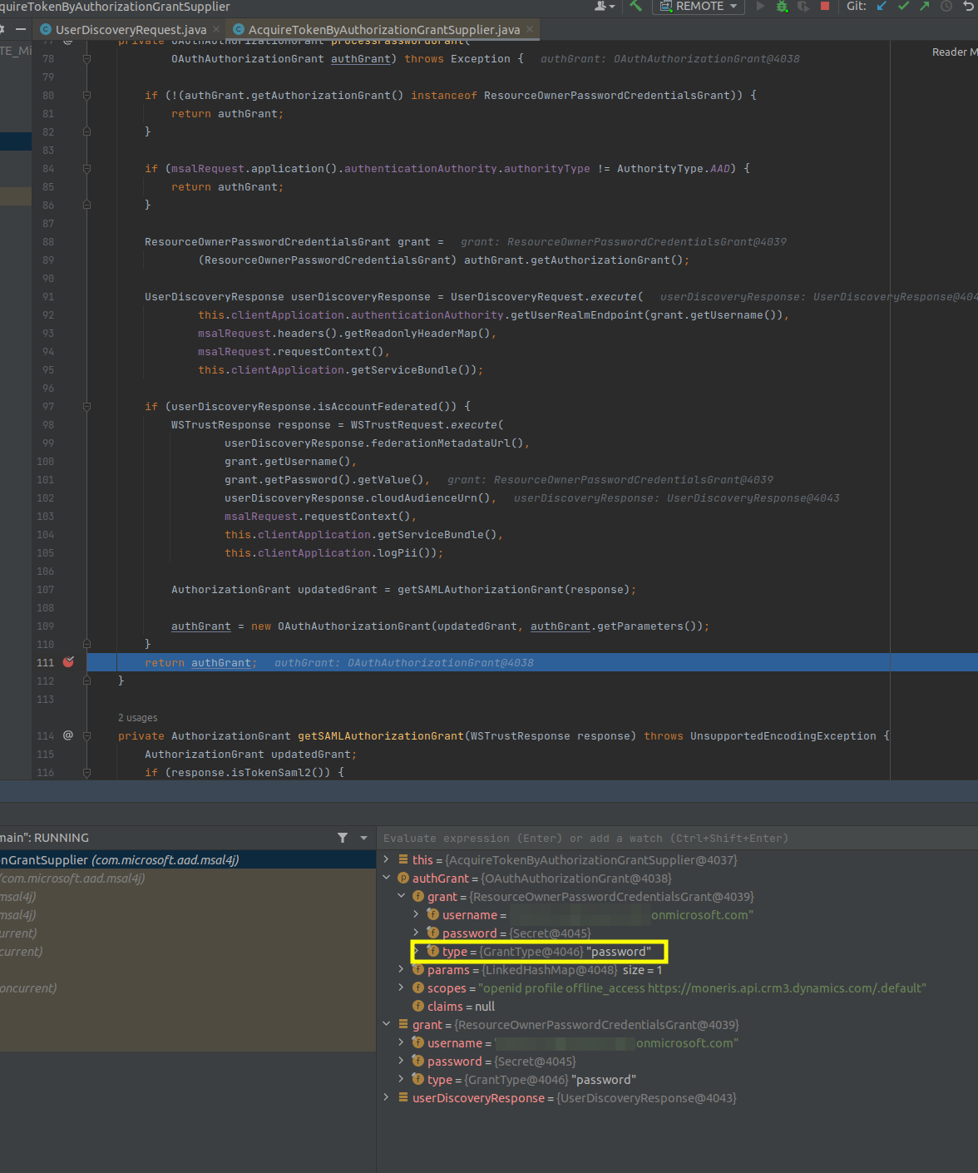Click the 2 usages link above getSAMLAuthorizationGrant

137,717
